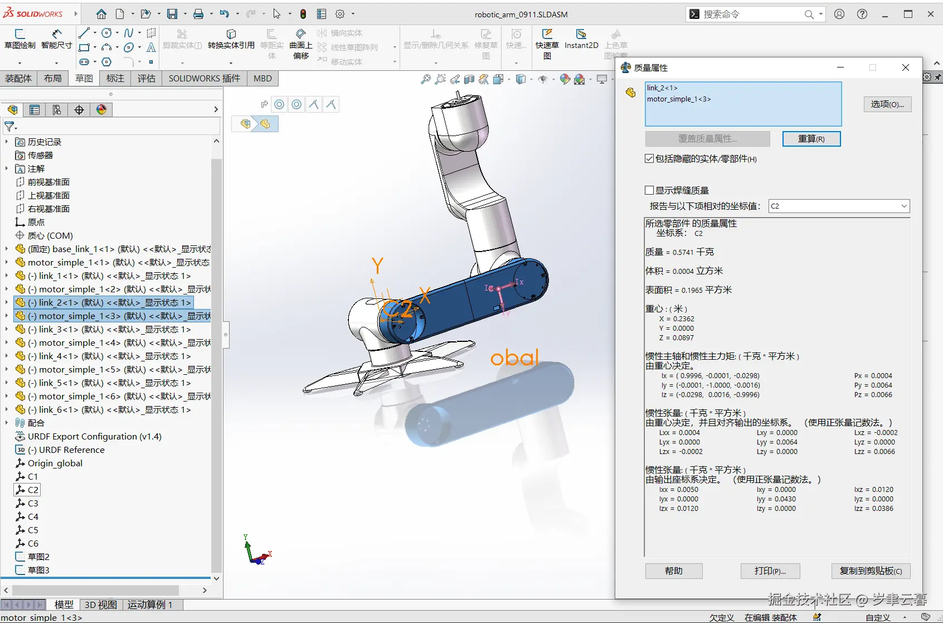Expand the Mates (配合) folder node
943x623 pixels.
[x=7, y=423]
